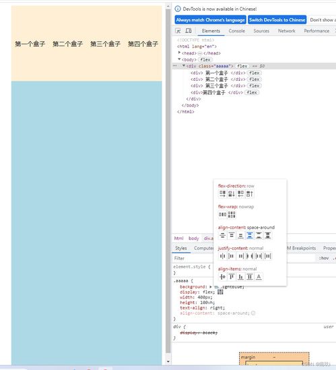Toggle flex badge on div class aaaaa
Screen dimensions: 336x370
point(242,66)
